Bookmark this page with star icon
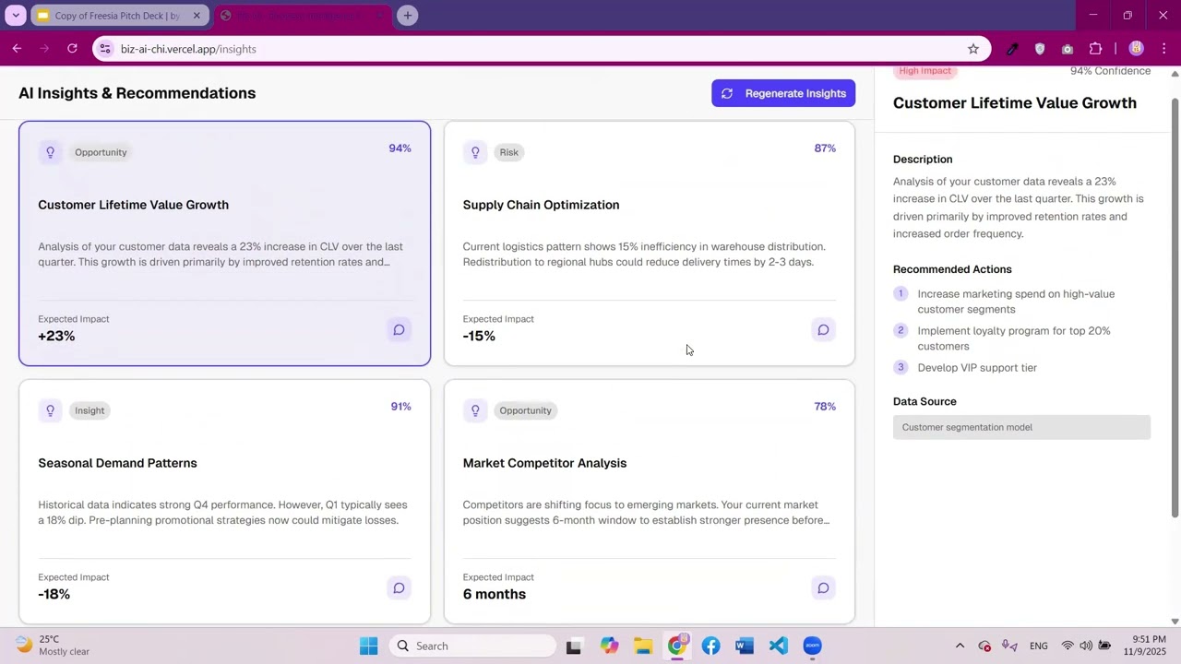The height and width of the screenshot is (664, 1181). 972,49
